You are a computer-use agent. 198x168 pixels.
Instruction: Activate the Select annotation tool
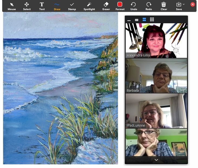(x=27, y=6)
